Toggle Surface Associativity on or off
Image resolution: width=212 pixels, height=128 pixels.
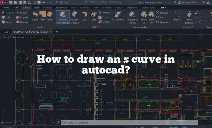[63, 17]
